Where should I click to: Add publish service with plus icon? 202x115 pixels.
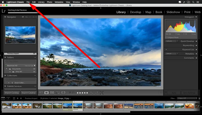pos(35,86)
